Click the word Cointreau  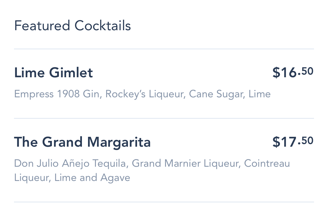coord(267,164)
